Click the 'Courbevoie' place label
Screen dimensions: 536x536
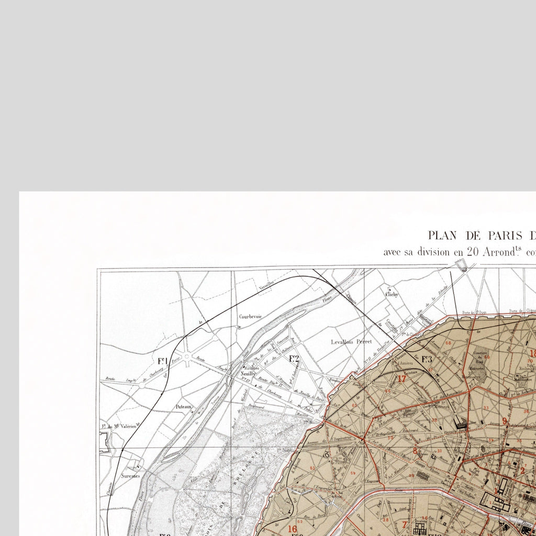pos(250,317)
